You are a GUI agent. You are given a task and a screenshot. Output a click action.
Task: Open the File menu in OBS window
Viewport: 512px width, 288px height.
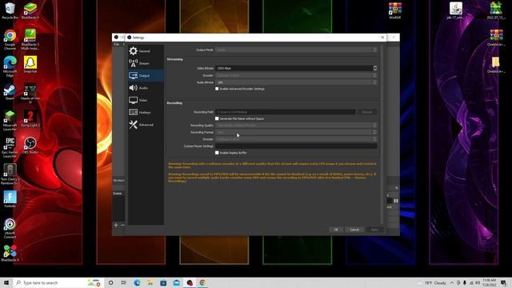[116, 45]
